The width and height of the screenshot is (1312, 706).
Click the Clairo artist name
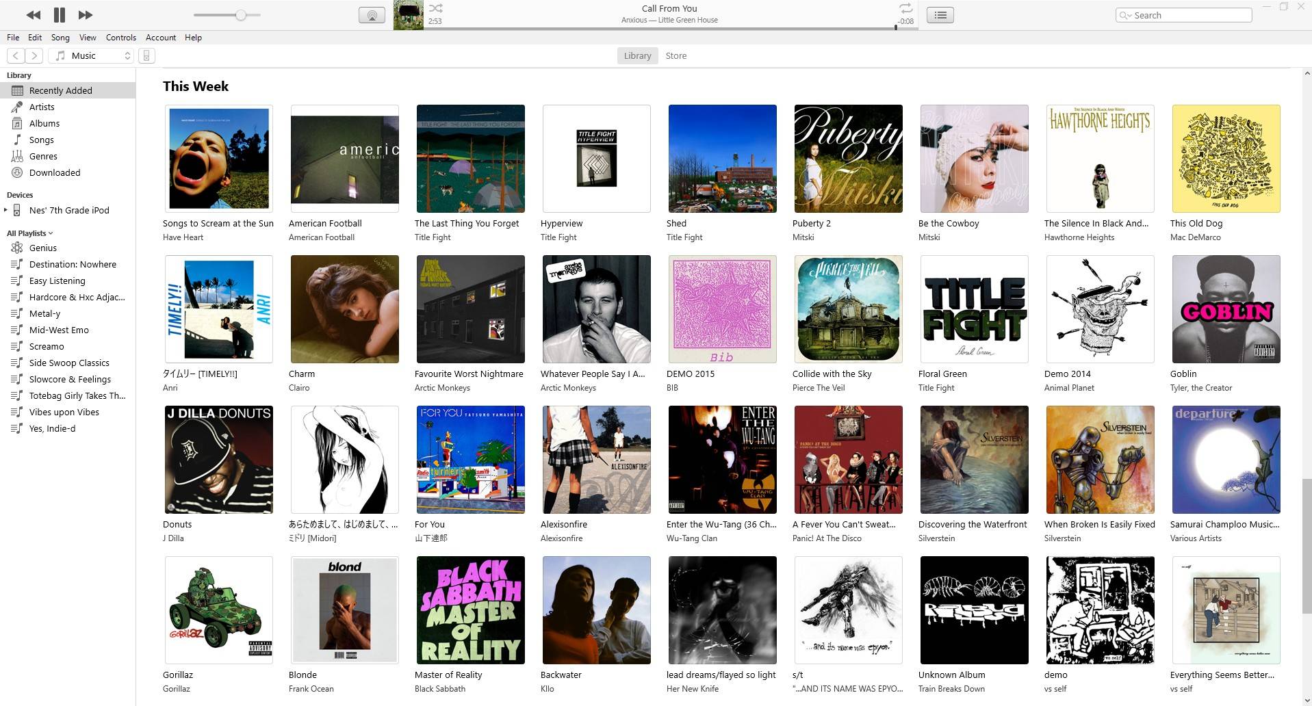[x=299, y=388]
